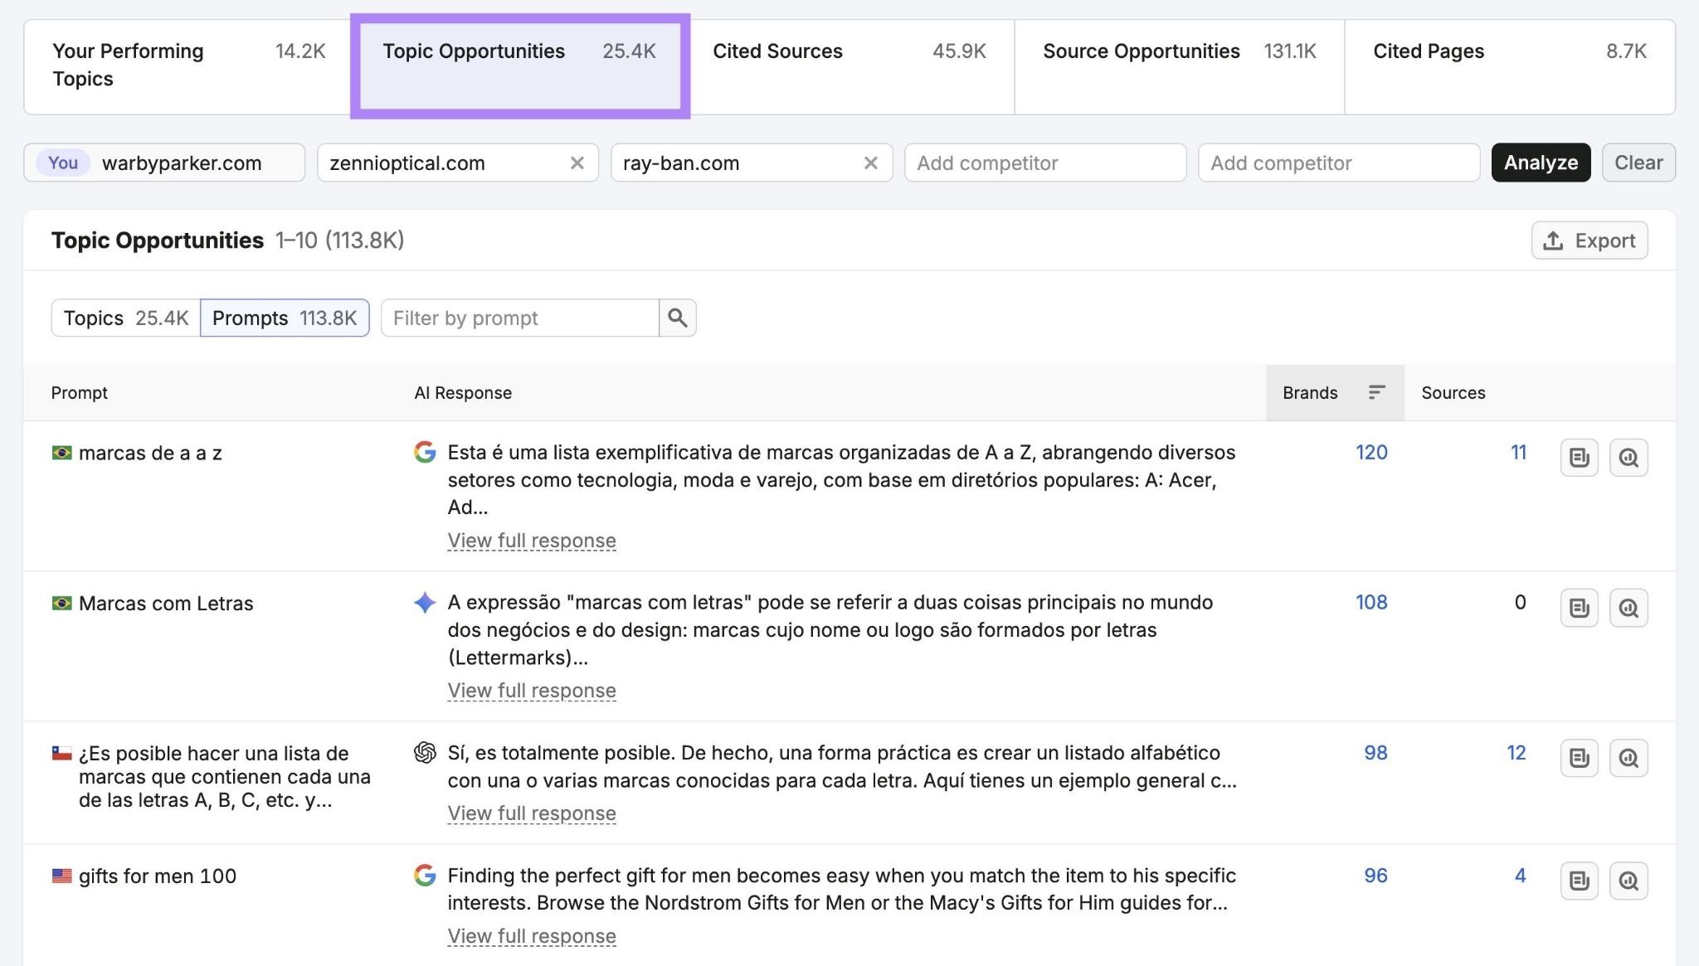Click prompt text gifts for men 100
The width and height of the screenshot is (1699, 966).
[158, 876]
